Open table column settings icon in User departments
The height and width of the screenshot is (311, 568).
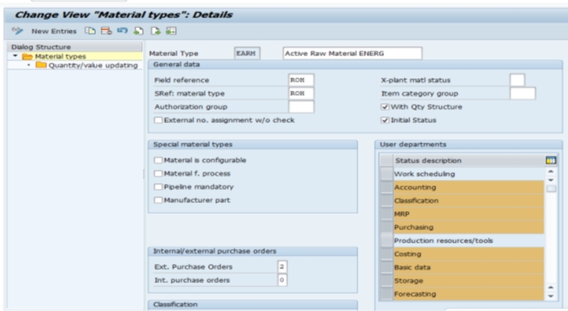pos(551,160)
